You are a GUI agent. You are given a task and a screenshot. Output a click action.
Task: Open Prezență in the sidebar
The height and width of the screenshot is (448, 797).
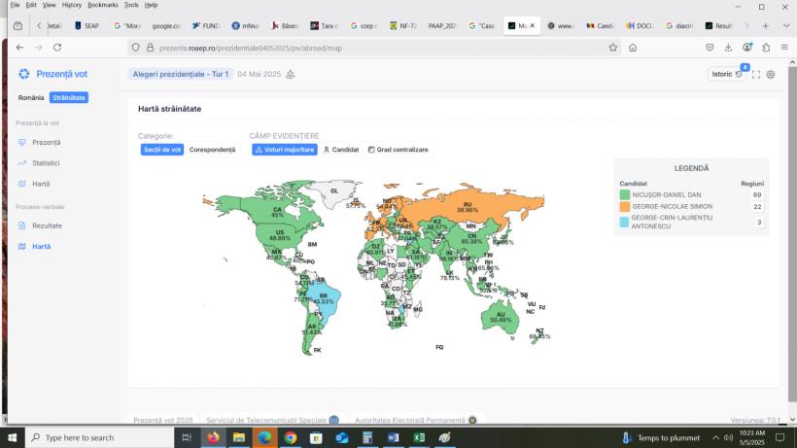pos(47,142)
